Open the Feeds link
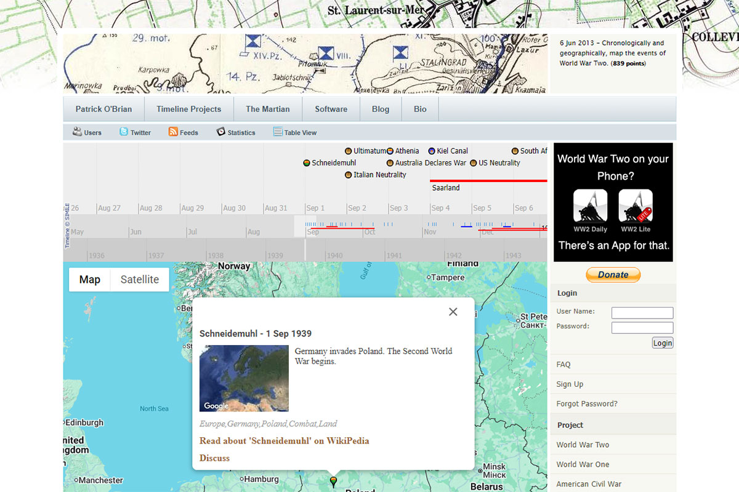 coord(184,132)
